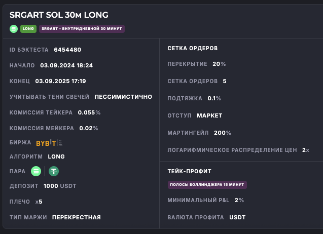Image resolution: width=323 pixels, height=234 pixels.
Task: Click the Solana coin icon in ПАРА row
Action: [36, 171]
